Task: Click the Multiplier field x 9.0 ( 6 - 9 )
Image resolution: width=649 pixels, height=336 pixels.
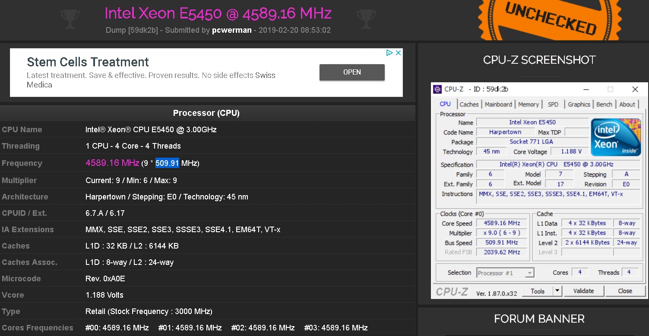Action: click(502, 233)
